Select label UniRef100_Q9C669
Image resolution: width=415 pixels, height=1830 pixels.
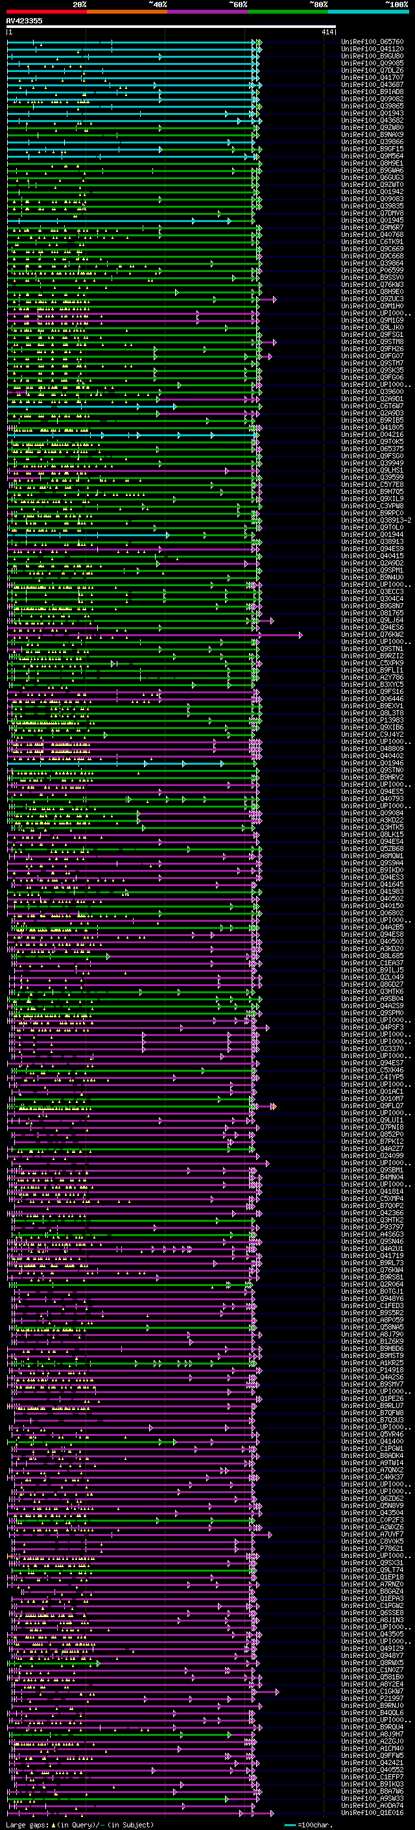pyautogui.click(x=372, y=249)
